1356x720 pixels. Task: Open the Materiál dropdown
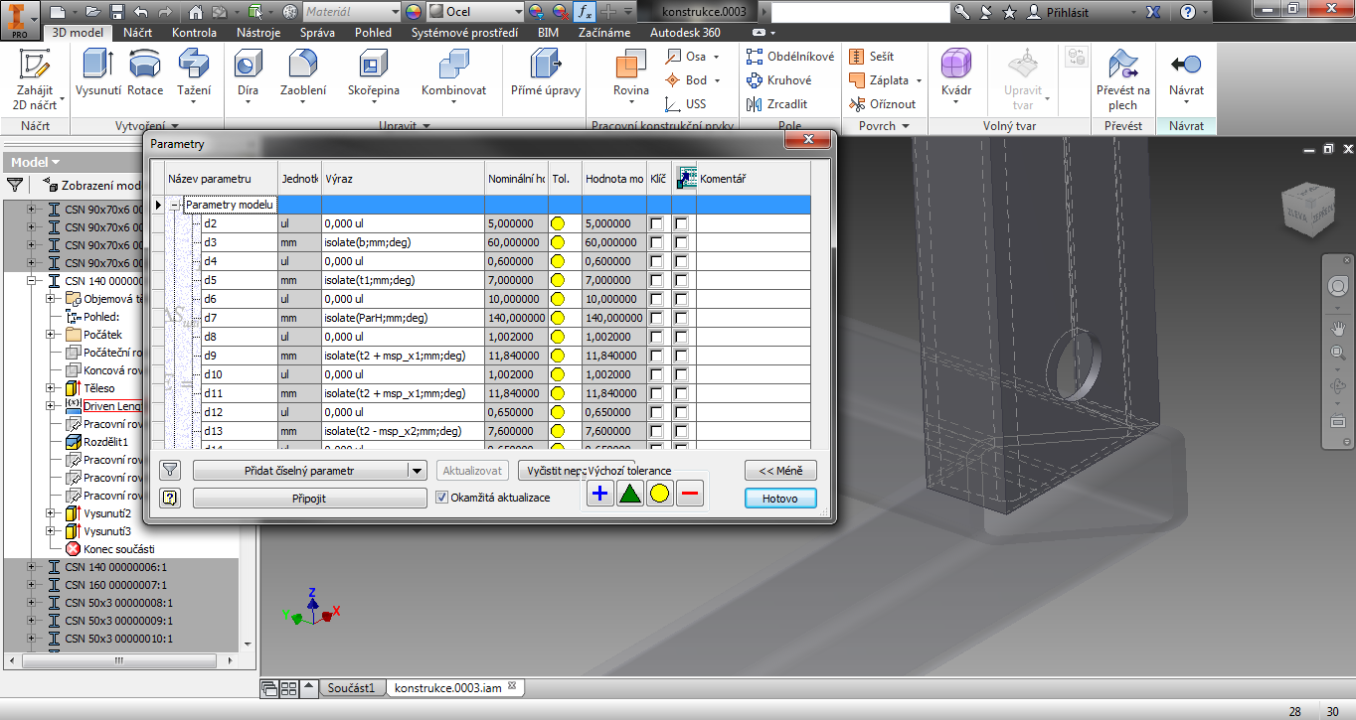395,12
